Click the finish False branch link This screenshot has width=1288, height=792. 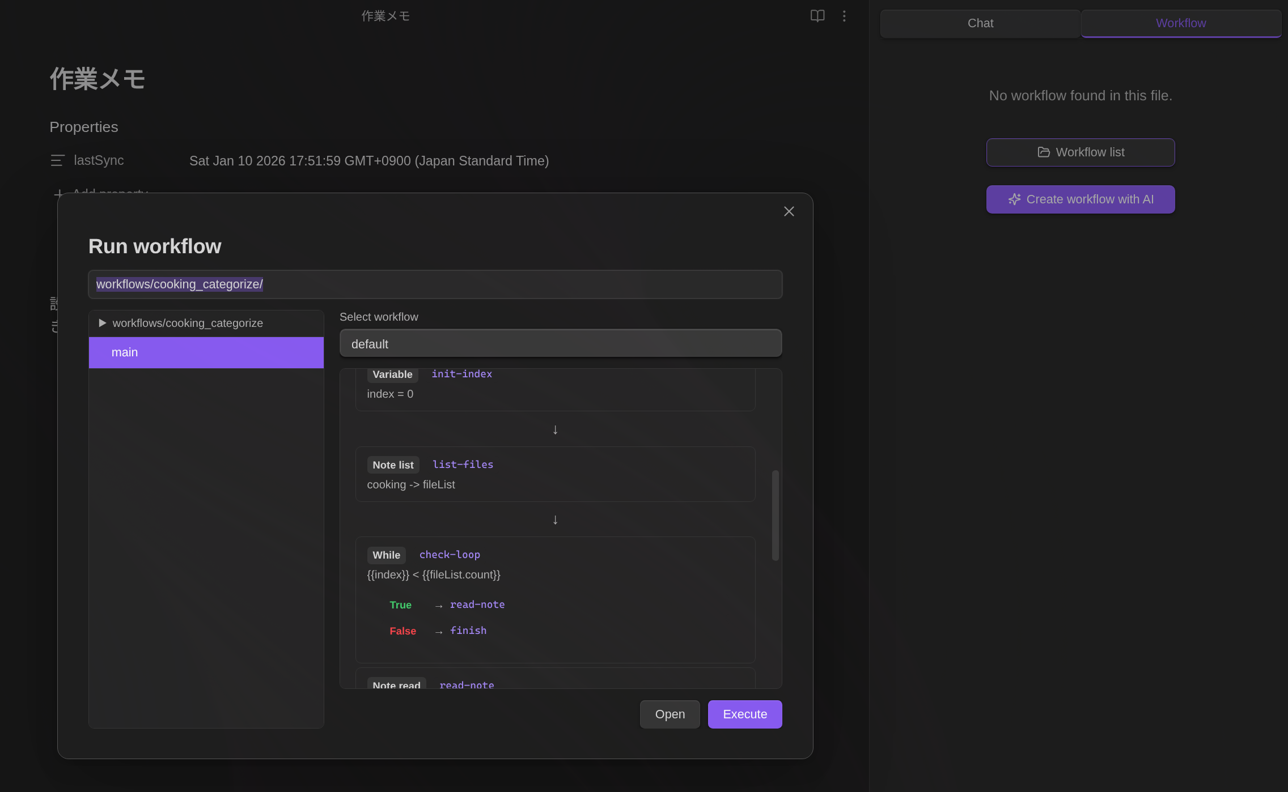468,631
